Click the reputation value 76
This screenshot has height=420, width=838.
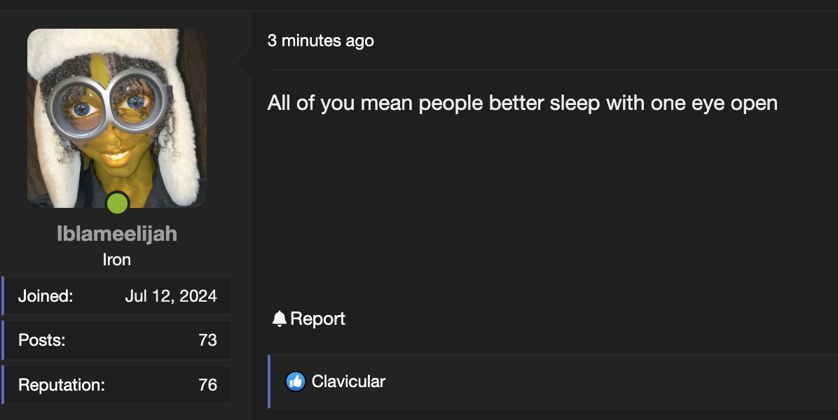(x=207, y=384)
